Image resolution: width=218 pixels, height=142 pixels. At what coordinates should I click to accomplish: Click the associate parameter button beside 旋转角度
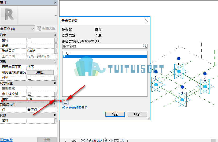[56, 51]
